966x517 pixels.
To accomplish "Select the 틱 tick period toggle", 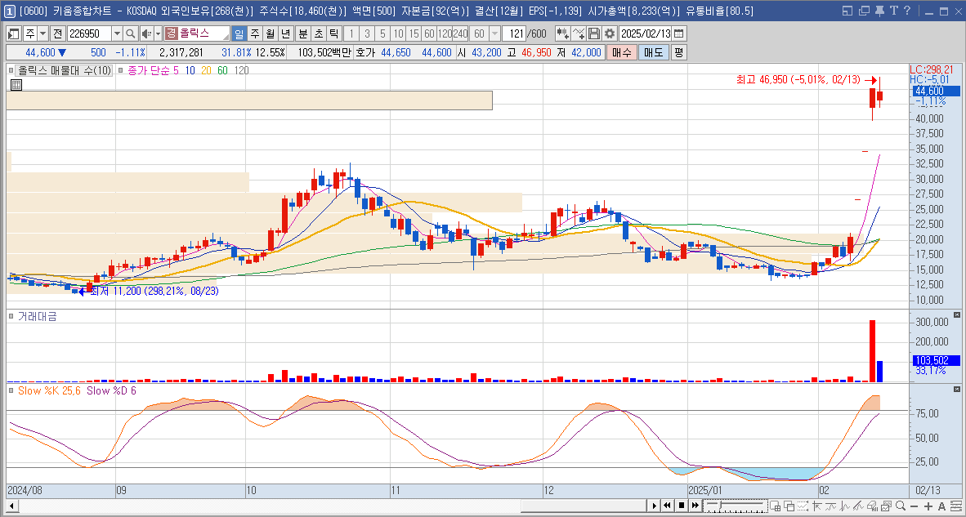I will coord(333,33).
